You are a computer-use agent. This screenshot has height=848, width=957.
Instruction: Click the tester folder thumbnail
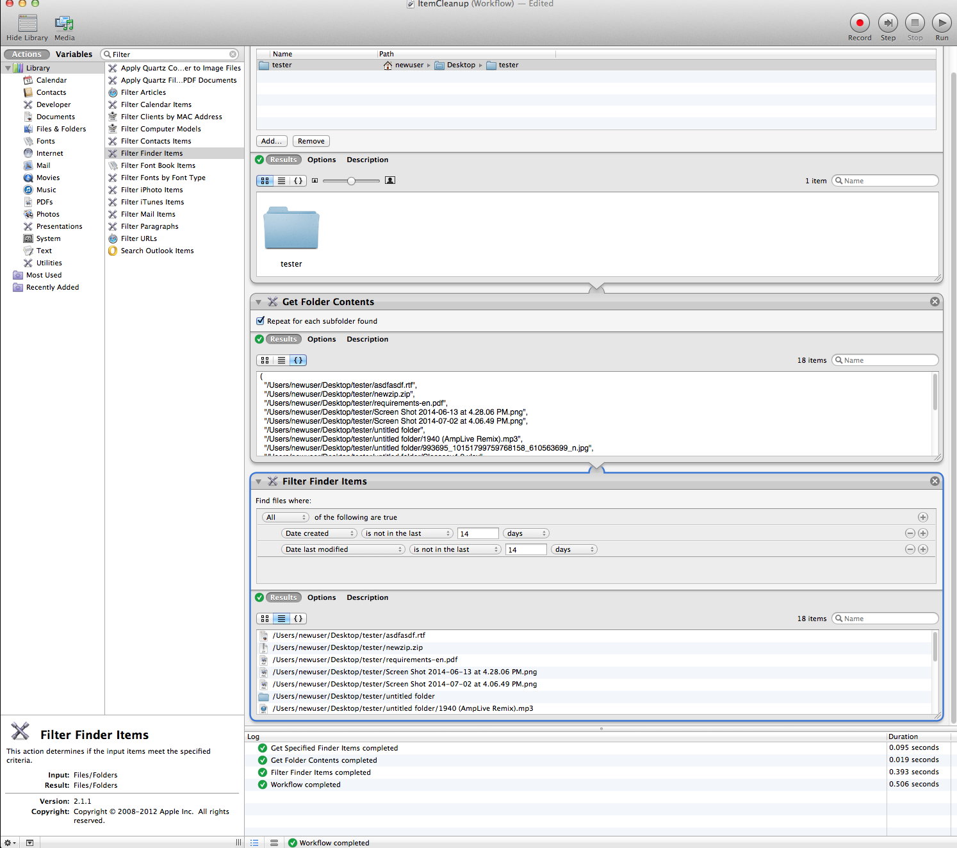291,228
